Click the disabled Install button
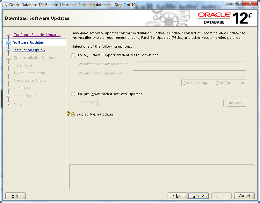This screenshot has width=260, height=203. tap(221, 196)
